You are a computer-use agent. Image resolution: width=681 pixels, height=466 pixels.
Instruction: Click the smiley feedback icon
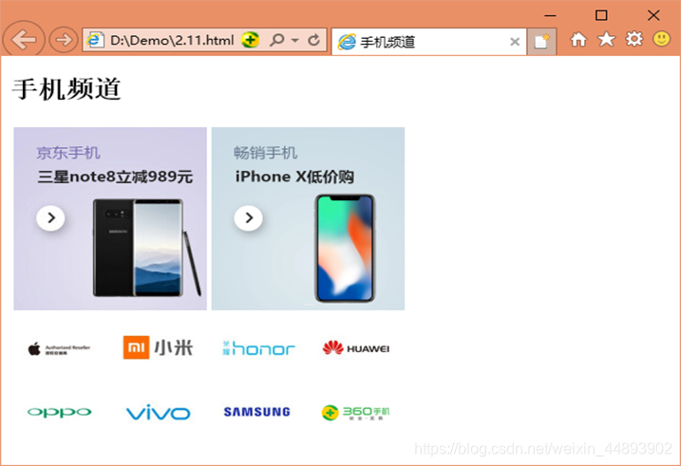coord(661,39)
